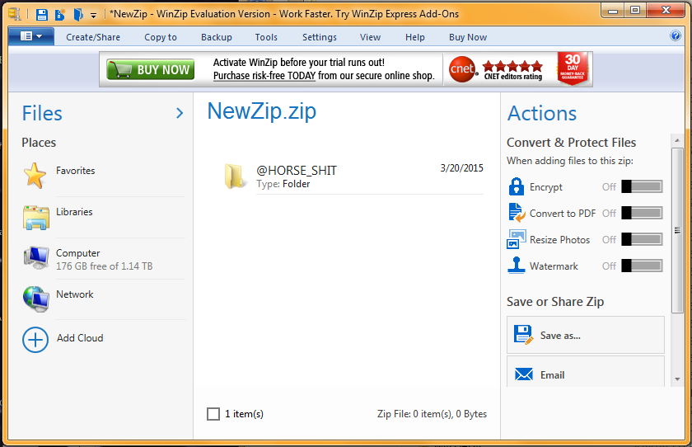The width and height of the screenshot is (692, 447).
Task: Check the select all items checkbox
Action: (213, 414)
